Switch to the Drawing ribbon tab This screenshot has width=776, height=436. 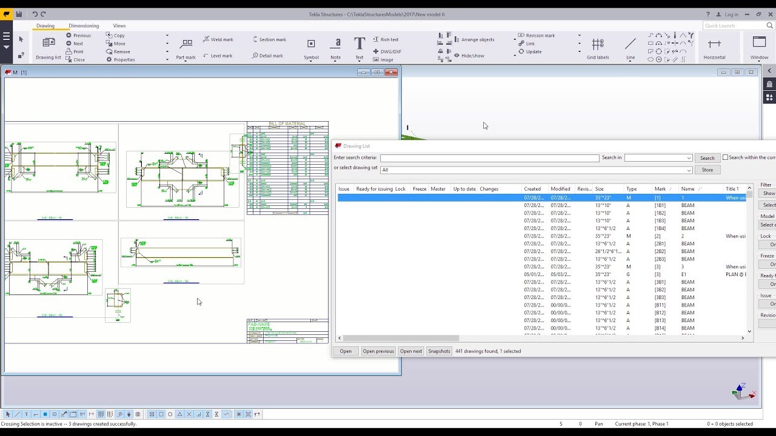click(x=45, y=25)
